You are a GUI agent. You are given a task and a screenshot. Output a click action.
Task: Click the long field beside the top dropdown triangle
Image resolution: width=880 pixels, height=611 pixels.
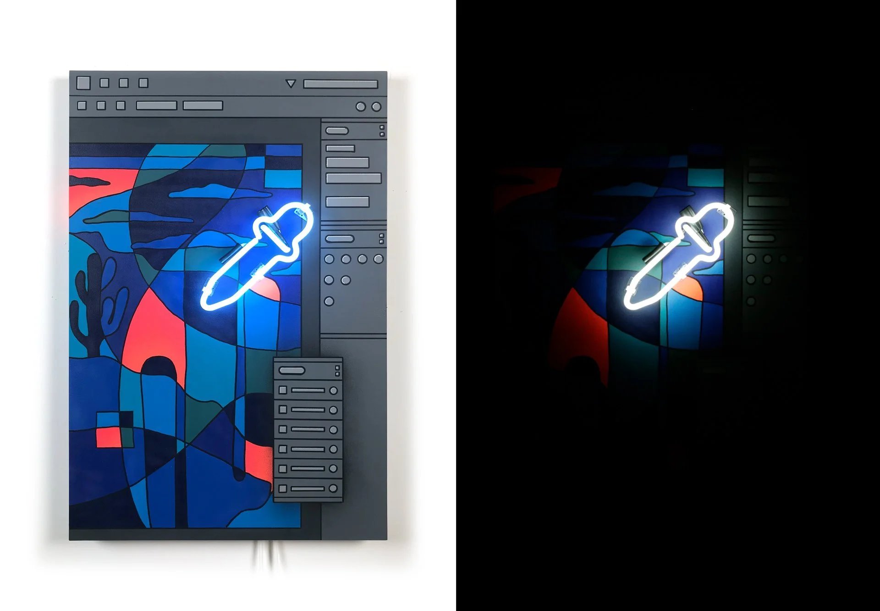(341, 84)
